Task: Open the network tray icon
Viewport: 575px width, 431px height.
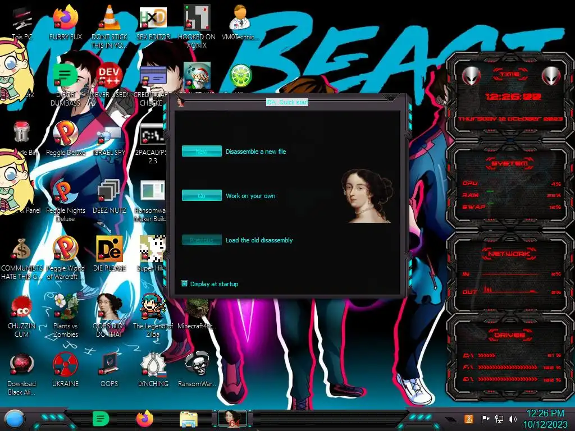Action: click(x=499, y=419)
